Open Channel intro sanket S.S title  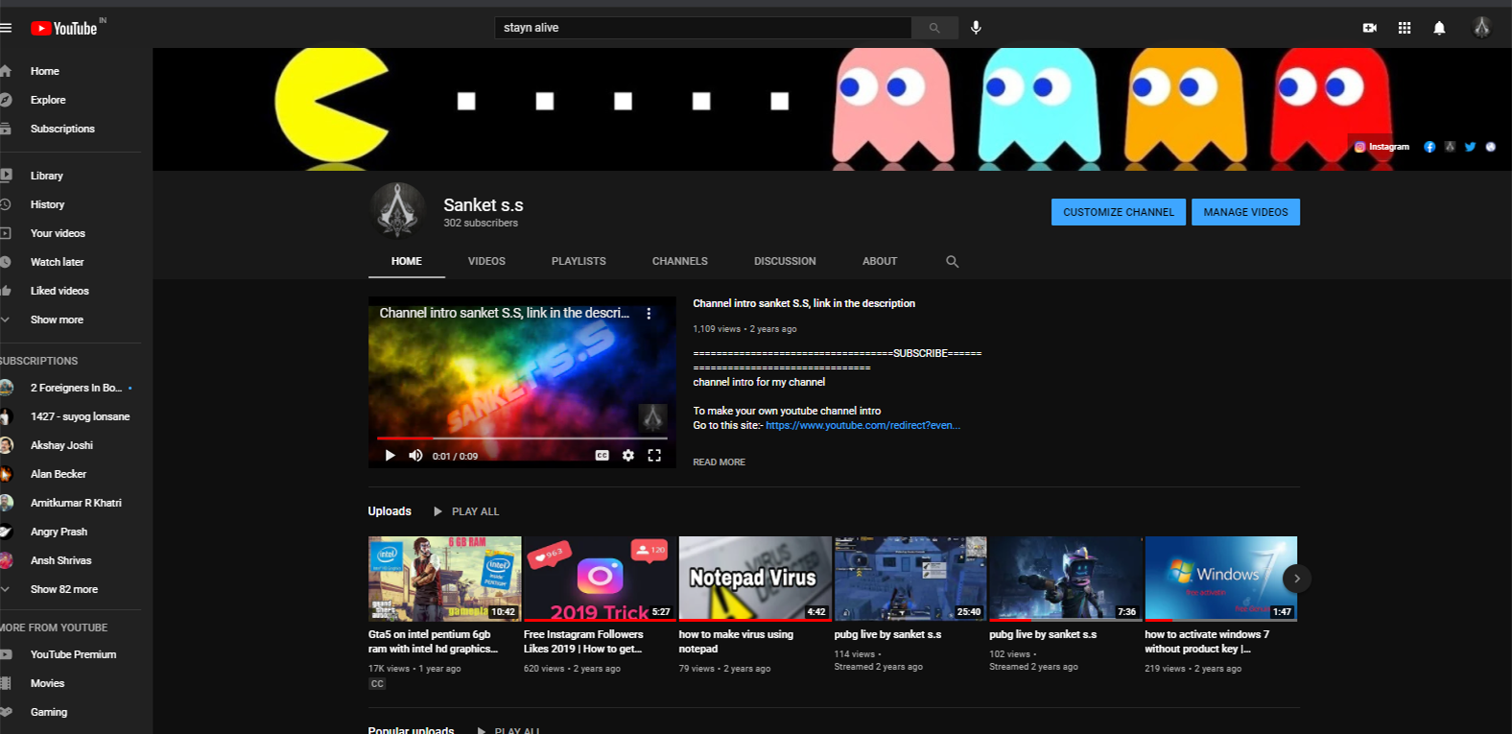[x=804, y=303]
